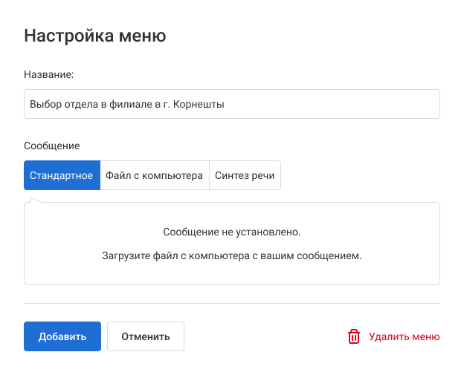Click the word 'Корнешты' in the name field

(x=199, y=105)
